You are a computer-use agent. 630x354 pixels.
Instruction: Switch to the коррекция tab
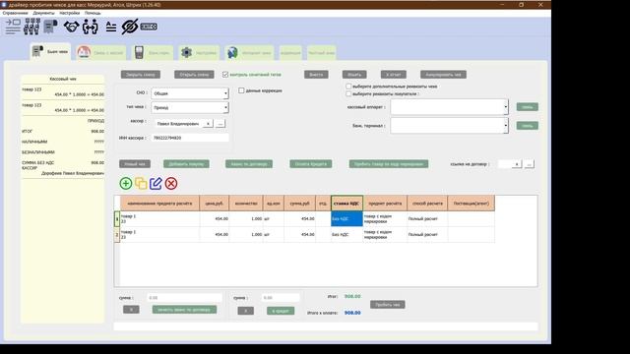[290, 53]
